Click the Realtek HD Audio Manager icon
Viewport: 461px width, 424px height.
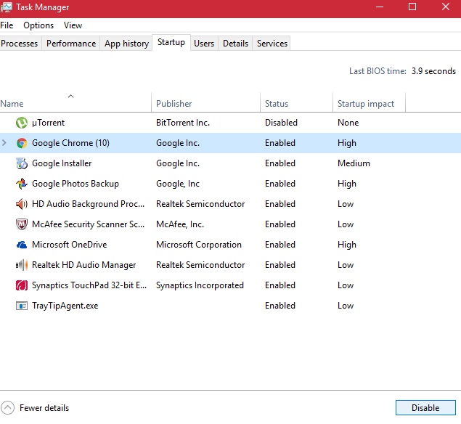pyautogui.click(x=22, y=264)
